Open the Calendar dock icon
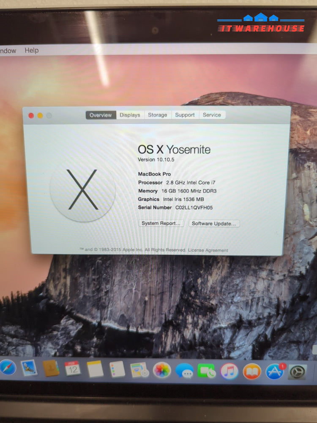Image resolution: width=317 pixels, height=423 pixels. click(x=73, y=369)
